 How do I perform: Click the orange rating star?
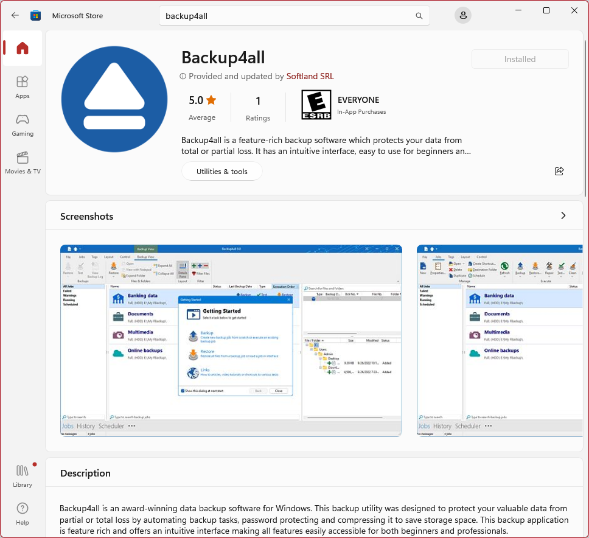(212, 100)
